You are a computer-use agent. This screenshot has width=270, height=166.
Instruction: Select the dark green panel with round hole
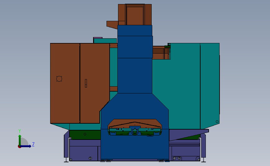tap(85, 135)
